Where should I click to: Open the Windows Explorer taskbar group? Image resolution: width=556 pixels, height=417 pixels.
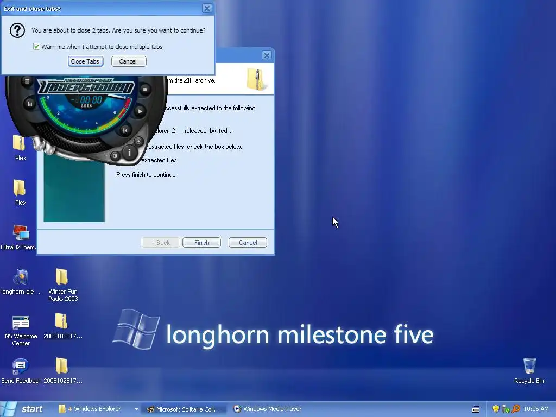click(93, 409)
